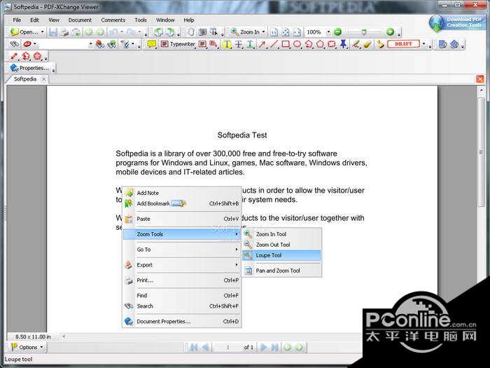Click the Fit Page icon
The height and width of the screenshot is (368, 490).
coord(286,32)
